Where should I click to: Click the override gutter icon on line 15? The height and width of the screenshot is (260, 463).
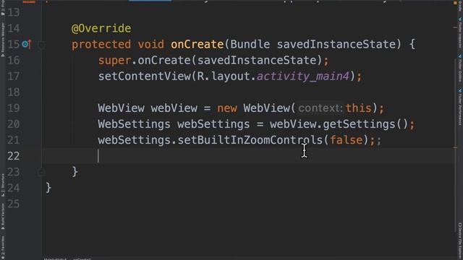[x=27, y=45]
